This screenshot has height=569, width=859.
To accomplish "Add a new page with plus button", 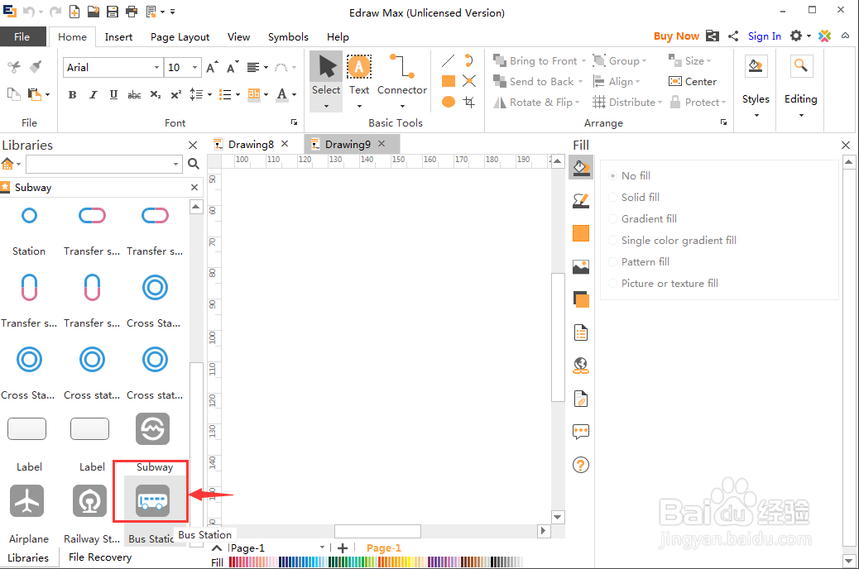I will click(x=343, y=547).
